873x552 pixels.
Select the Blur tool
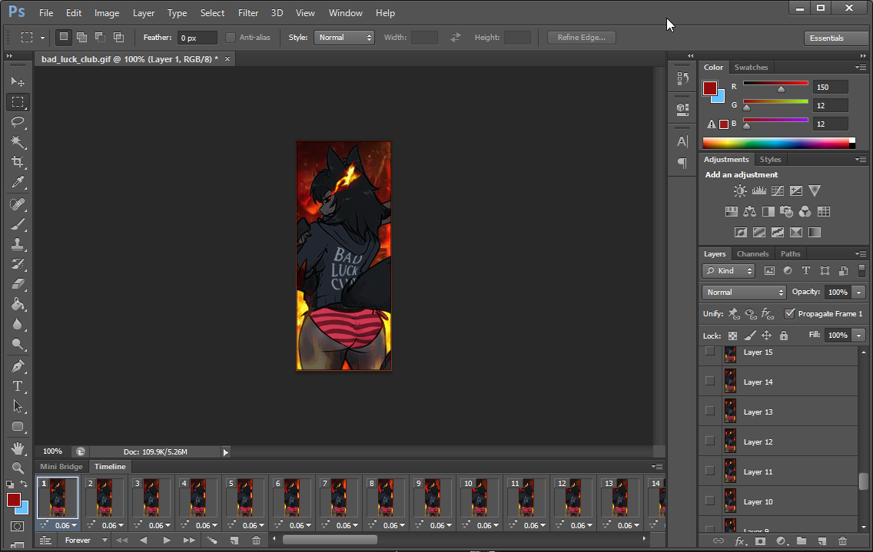[18, 325]
